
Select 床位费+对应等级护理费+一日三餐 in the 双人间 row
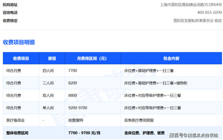coord(152,96)
